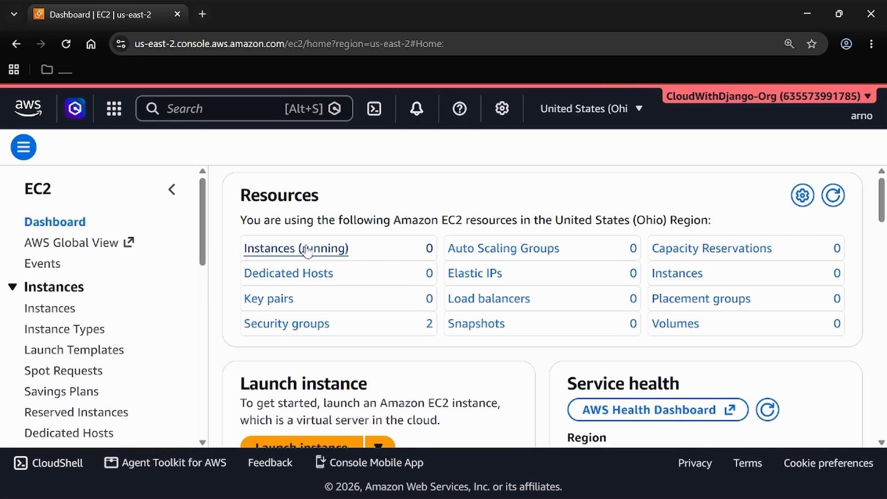The image size is (887, 499).
Task: Open the console settings gear
Action: tap(502, 109)
